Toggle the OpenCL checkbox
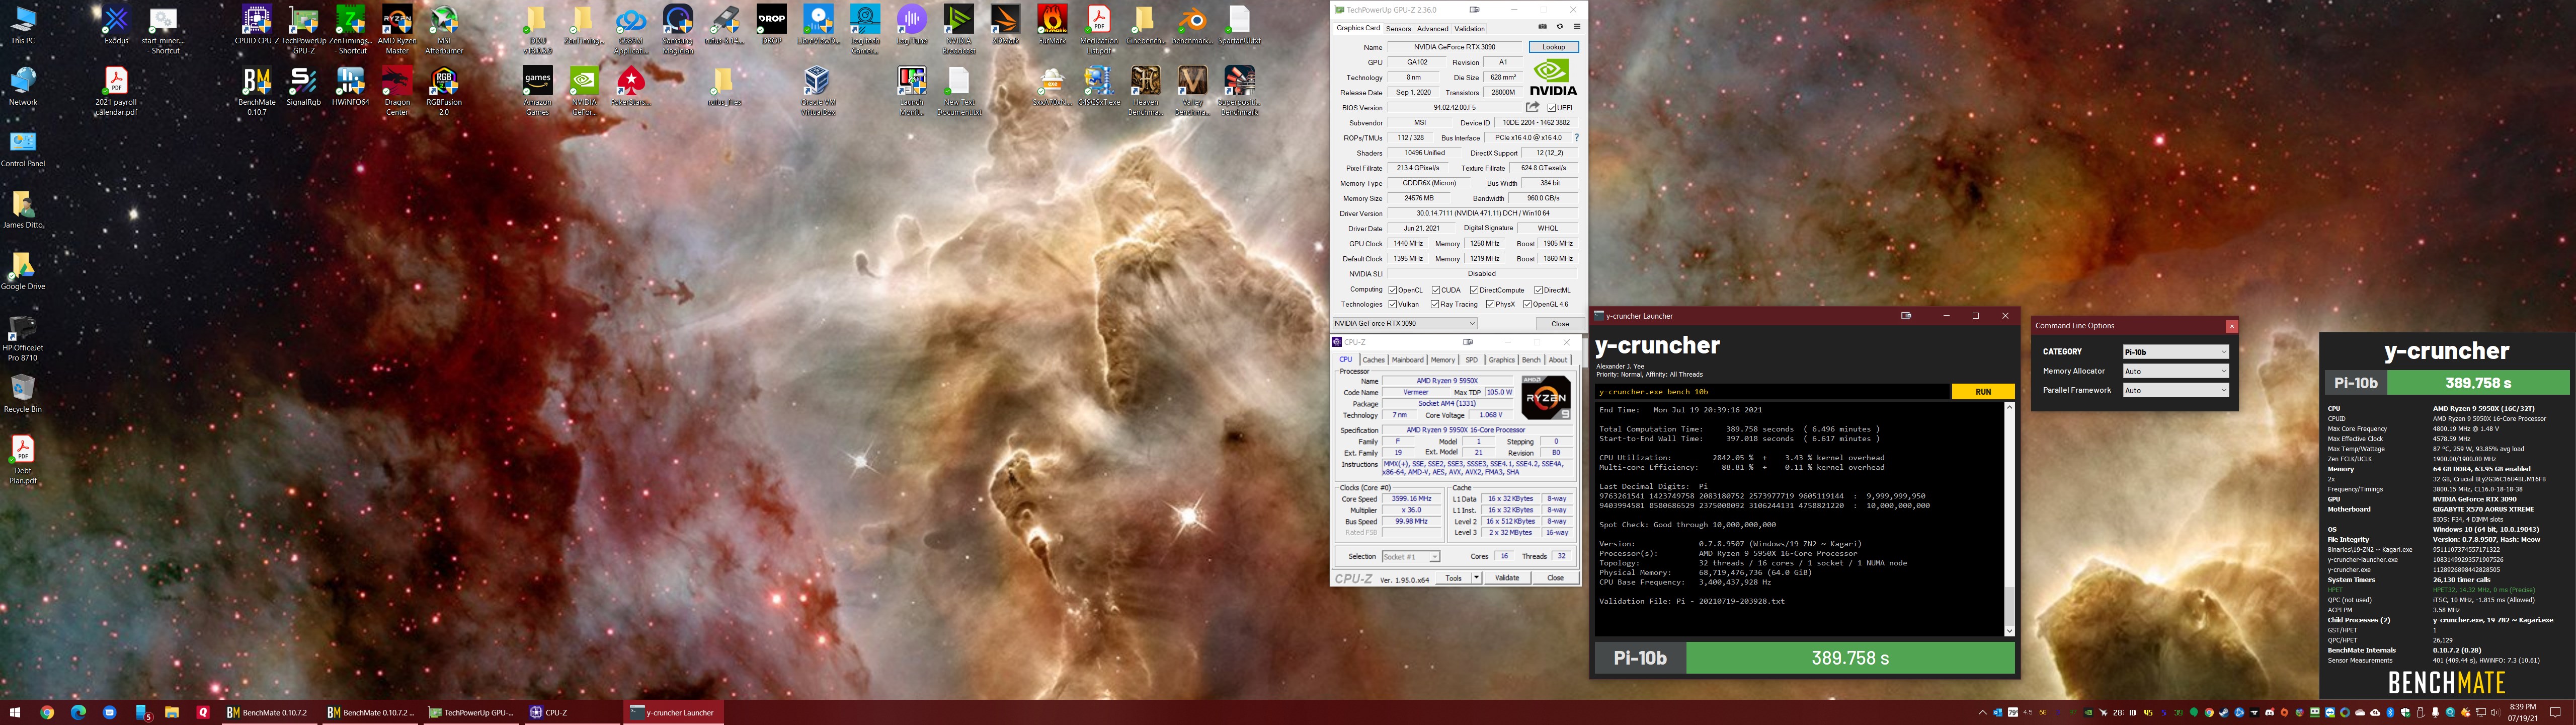 pyautogui.click(x=1393, y=291)
